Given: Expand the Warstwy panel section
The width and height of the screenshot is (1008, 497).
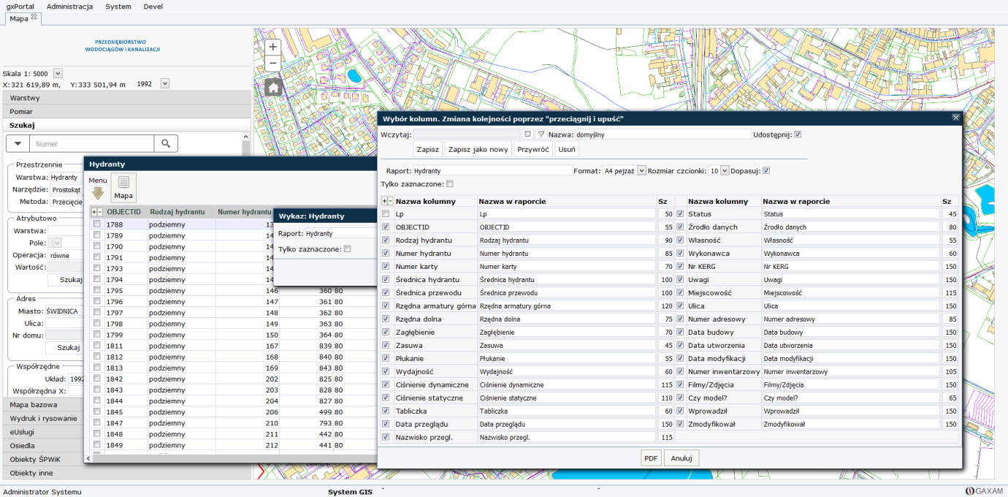Looking at the screenshot, I should point(25,98).
